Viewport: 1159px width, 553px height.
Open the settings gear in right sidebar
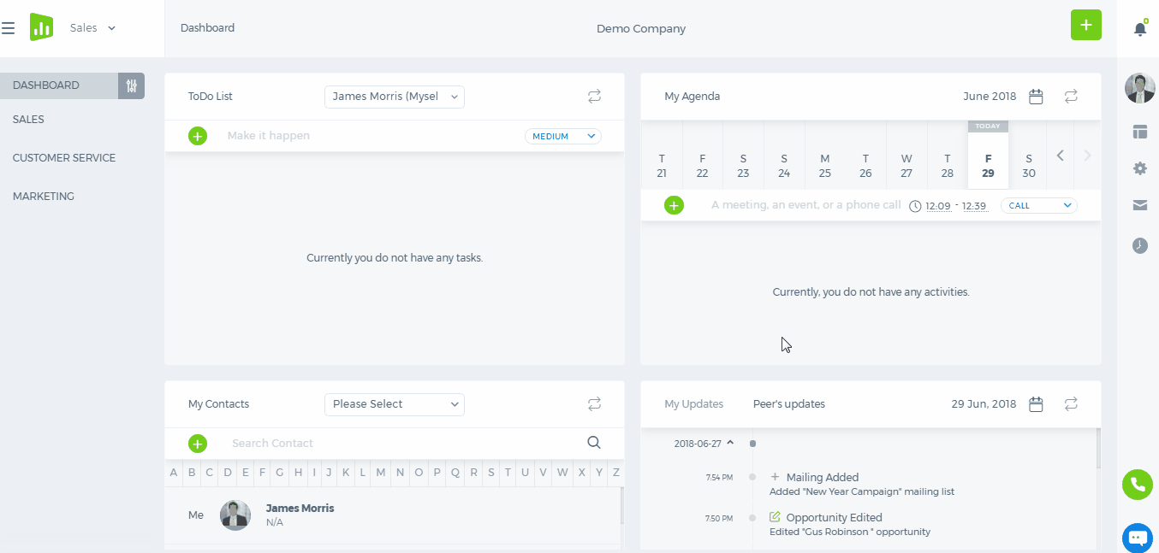[x=1139, y=168]
